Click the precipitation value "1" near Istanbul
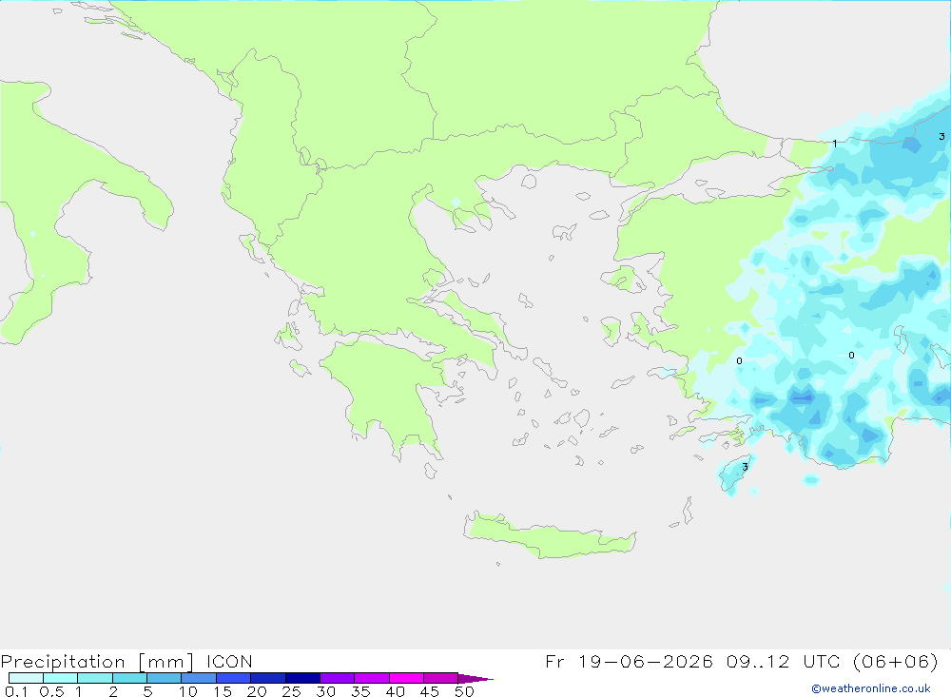 [x=835, y=144]
